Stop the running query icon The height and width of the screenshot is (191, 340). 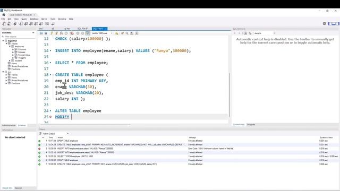coord(66,33)
